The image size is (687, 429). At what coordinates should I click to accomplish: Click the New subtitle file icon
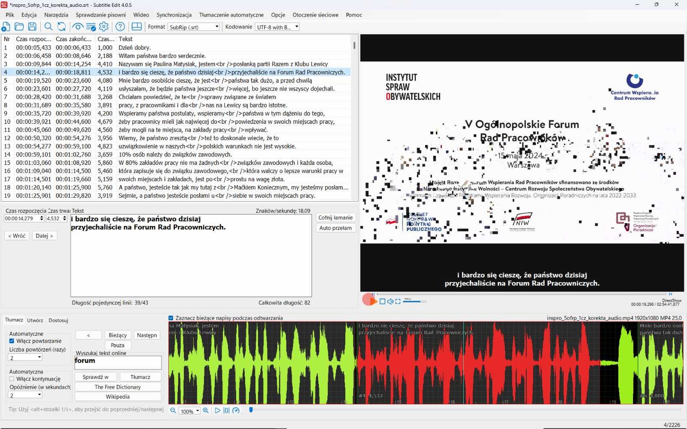click(6, 27)
